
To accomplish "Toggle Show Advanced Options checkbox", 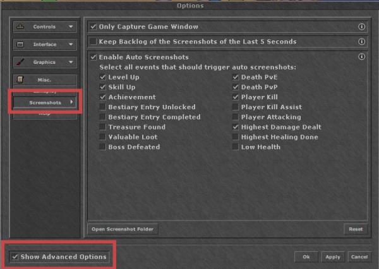I will point(15,256).
